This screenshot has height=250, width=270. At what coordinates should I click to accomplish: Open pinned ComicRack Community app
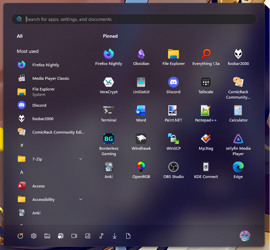pos(238,88)
